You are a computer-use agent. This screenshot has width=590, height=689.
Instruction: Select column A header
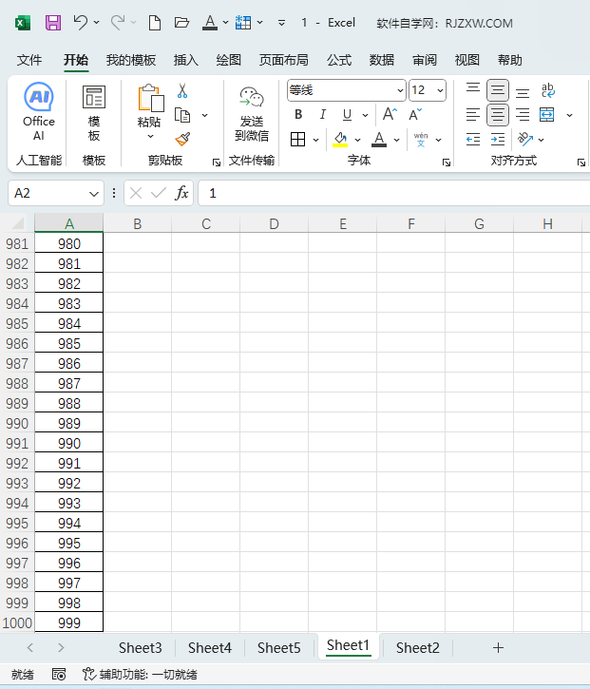tap(69, 223)
